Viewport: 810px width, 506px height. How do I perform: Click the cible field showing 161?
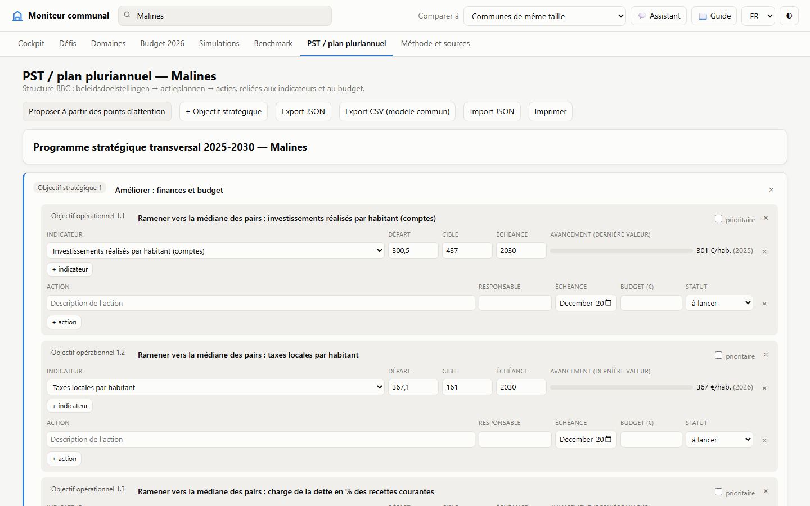(x=467, y=387)
